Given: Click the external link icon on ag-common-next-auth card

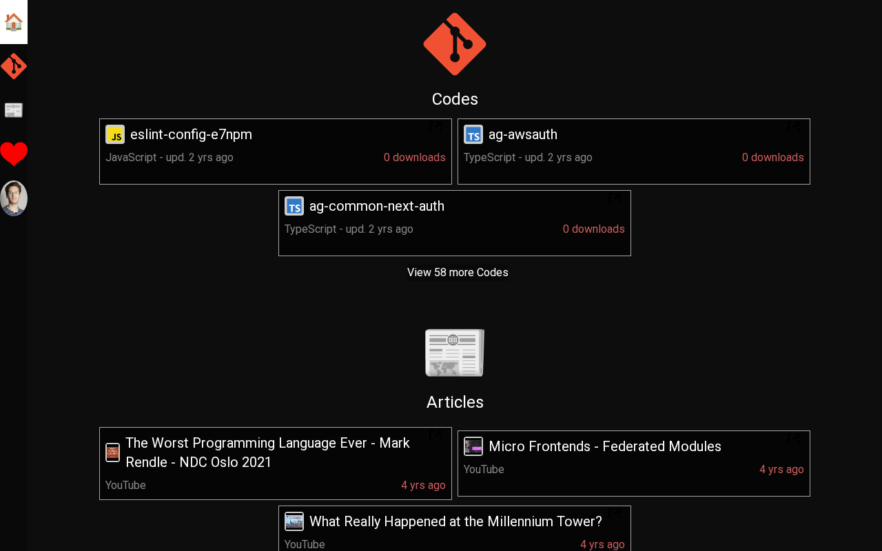Looking at the screenshot, I should [x=615, y=199].
